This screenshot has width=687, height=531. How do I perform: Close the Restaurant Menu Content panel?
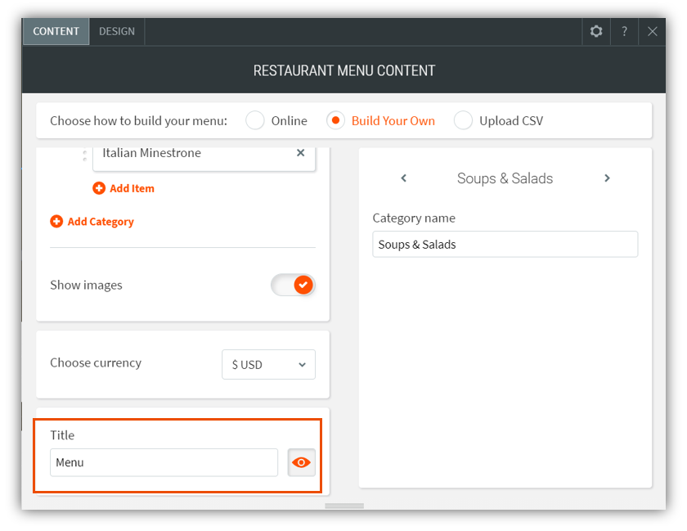click(652, 31)
